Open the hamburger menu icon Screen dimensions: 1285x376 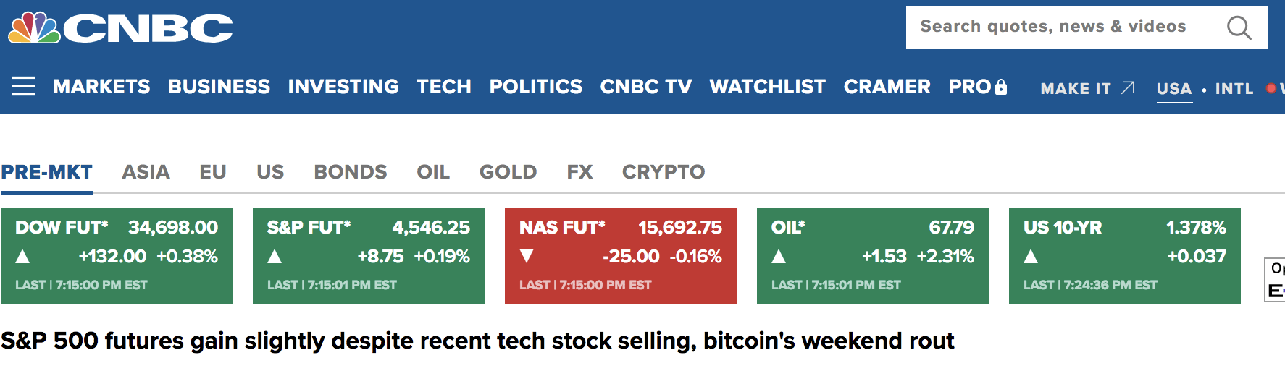click(24, 87)
